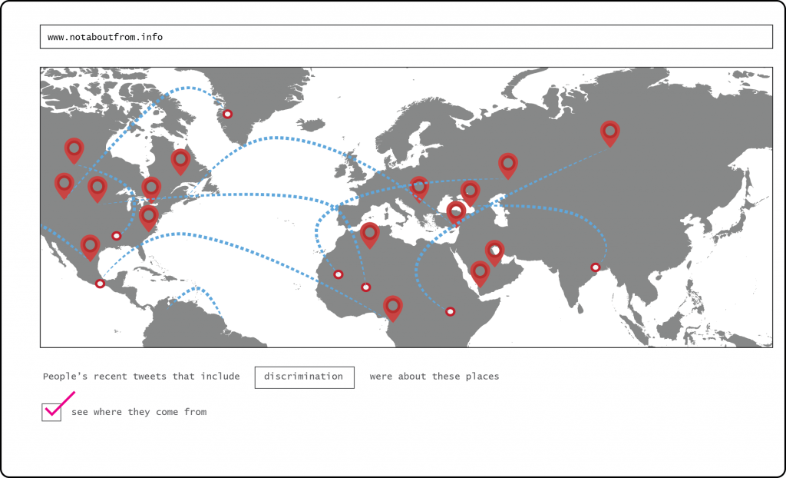
Task: Select the pin over Quebec, eastern Canada
Action: 180,161
